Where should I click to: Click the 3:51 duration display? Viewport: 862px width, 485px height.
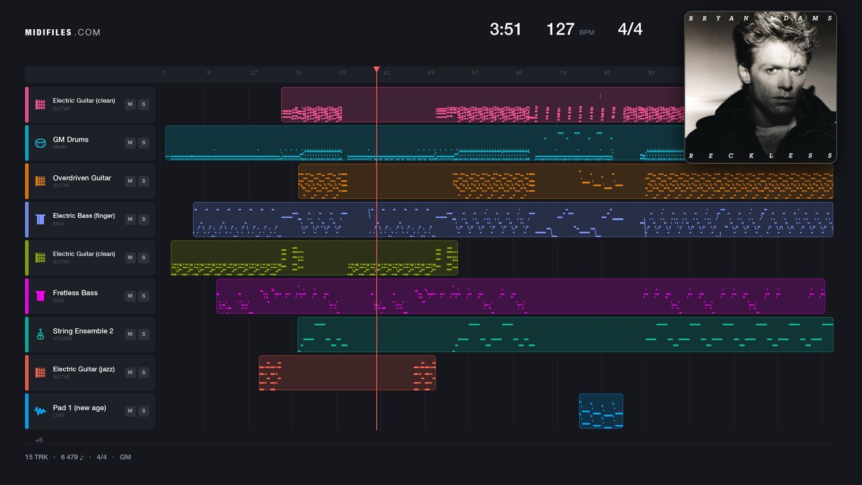coord(505,29)
